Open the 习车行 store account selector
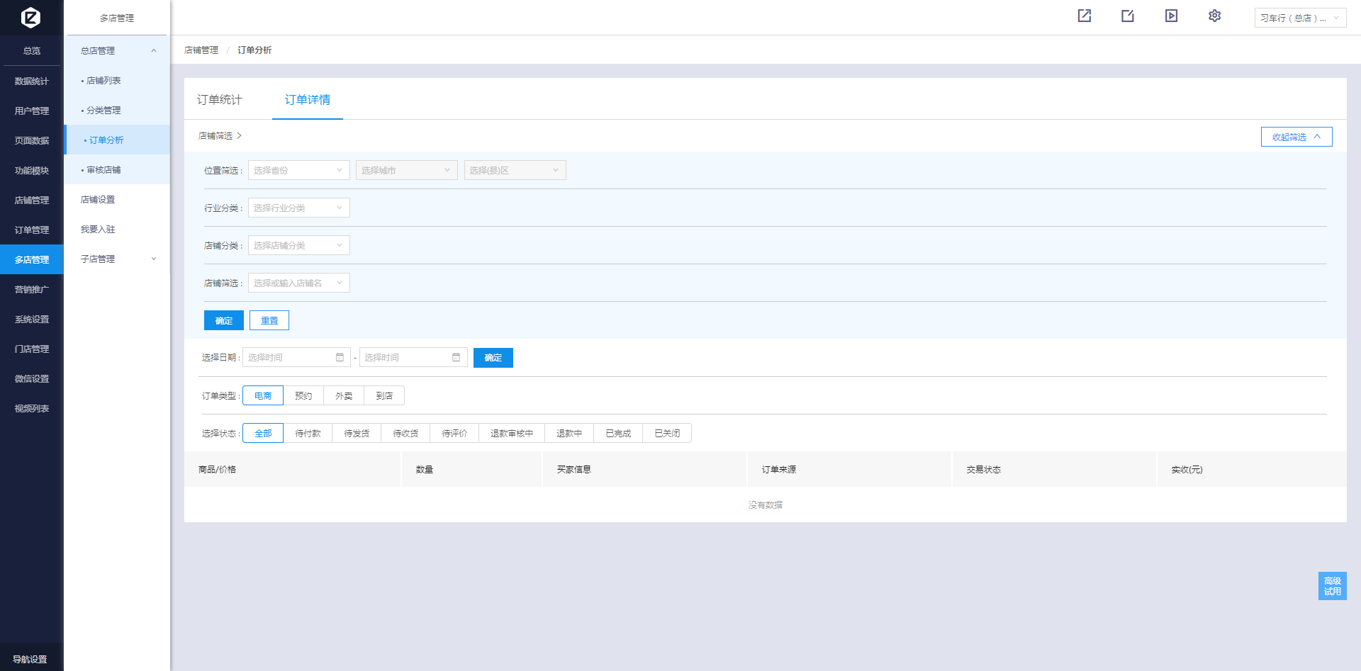 pos(1300,18)
